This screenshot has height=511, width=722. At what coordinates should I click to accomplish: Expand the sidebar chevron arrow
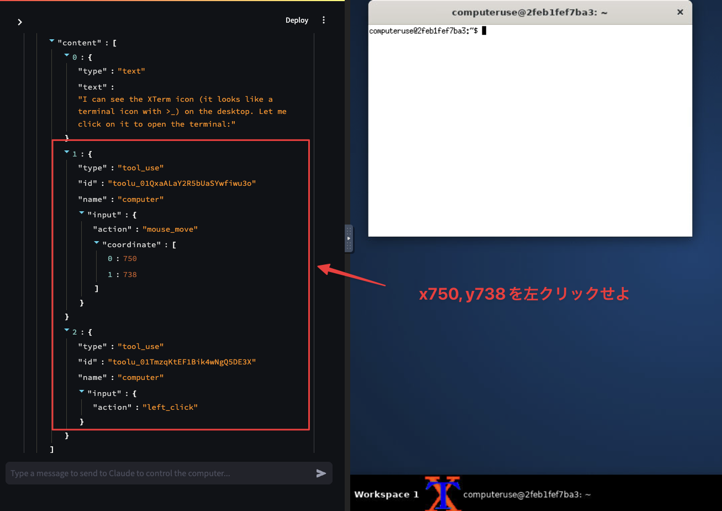coord(20,22)
